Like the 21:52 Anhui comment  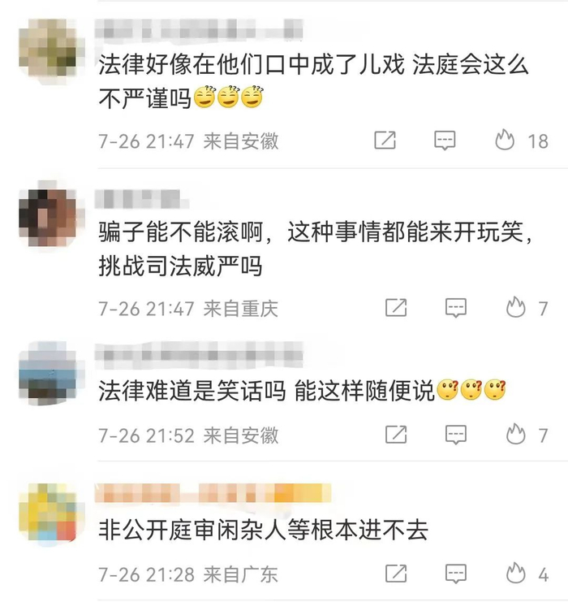(x=515, y=434)
